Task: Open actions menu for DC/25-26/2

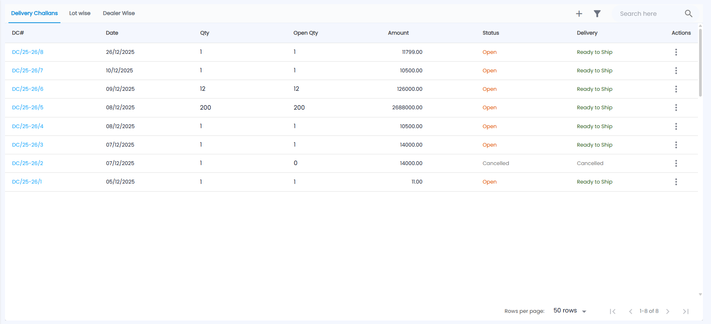Action: tap(676, 163)
